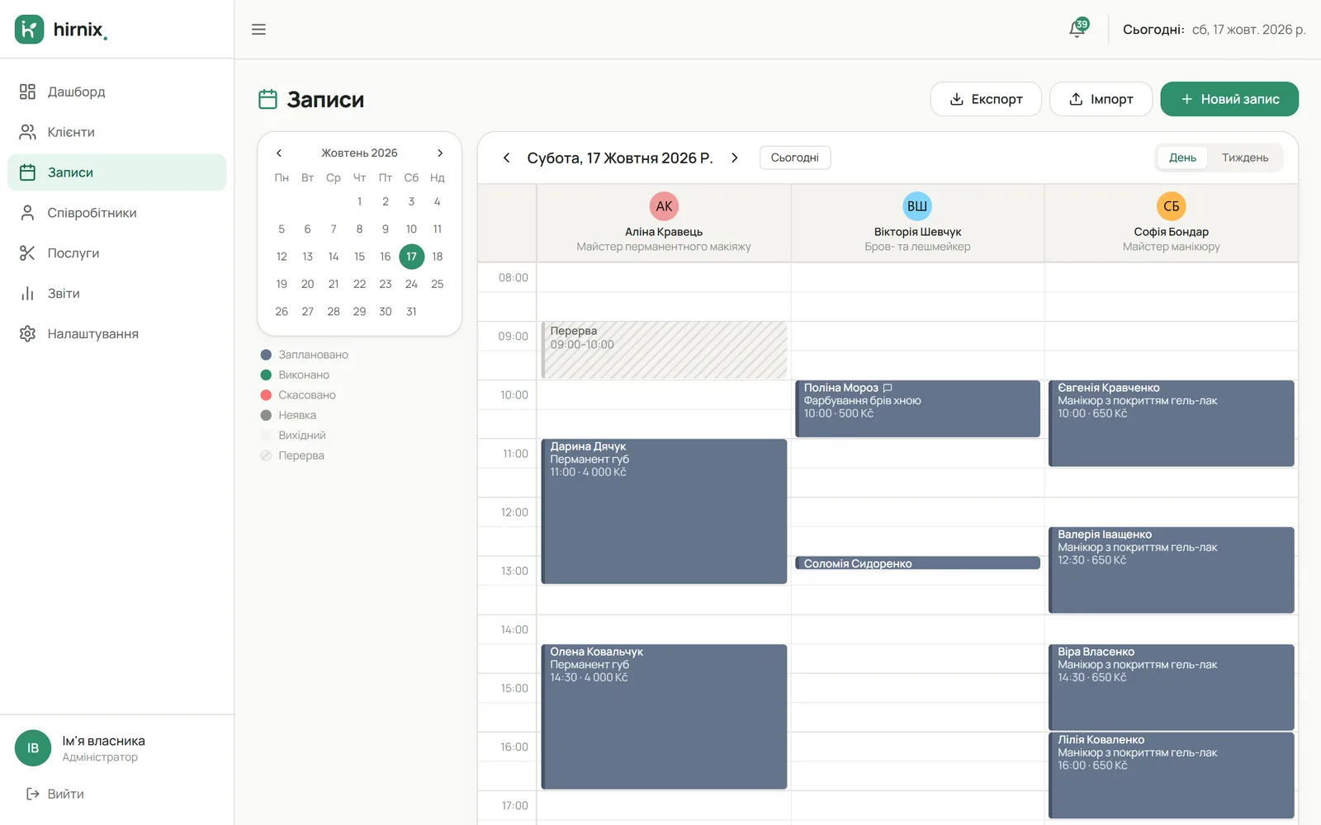Click the Виконано green legend dot

tap(266, 375)
